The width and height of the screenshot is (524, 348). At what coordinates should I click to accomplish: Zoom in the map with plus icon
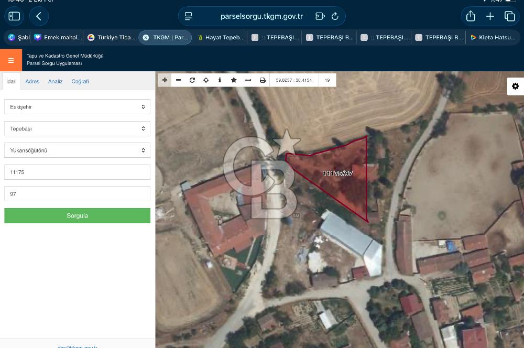pos(165,80)
